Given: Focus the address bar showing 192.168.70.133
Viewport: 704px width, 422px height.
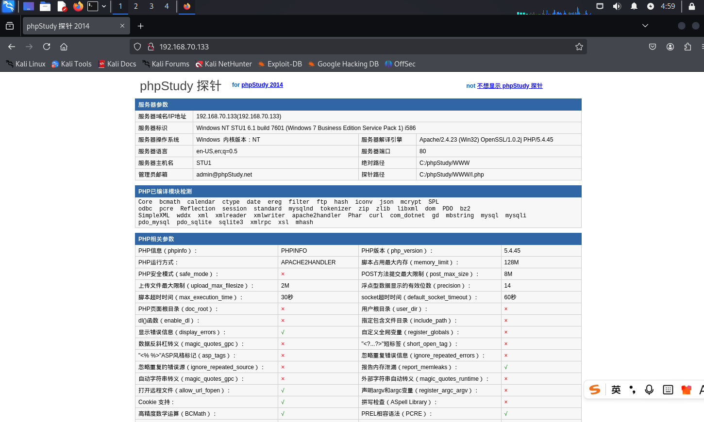Looking at the screenshot, I should 358,47.
